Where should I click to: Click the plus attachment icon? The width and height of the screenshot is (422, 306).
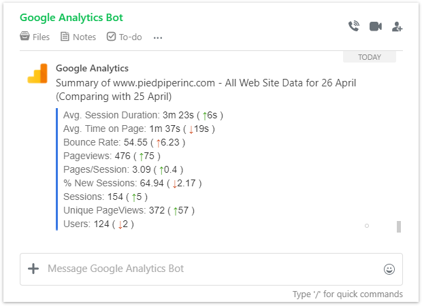click(x=33, y=269)
